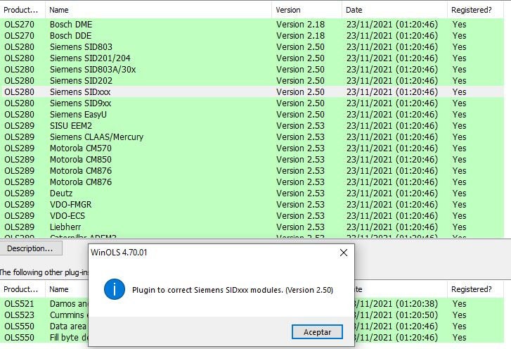
Task: Select the Siemens SID201/204 row
Action: (x=252, y=58)
